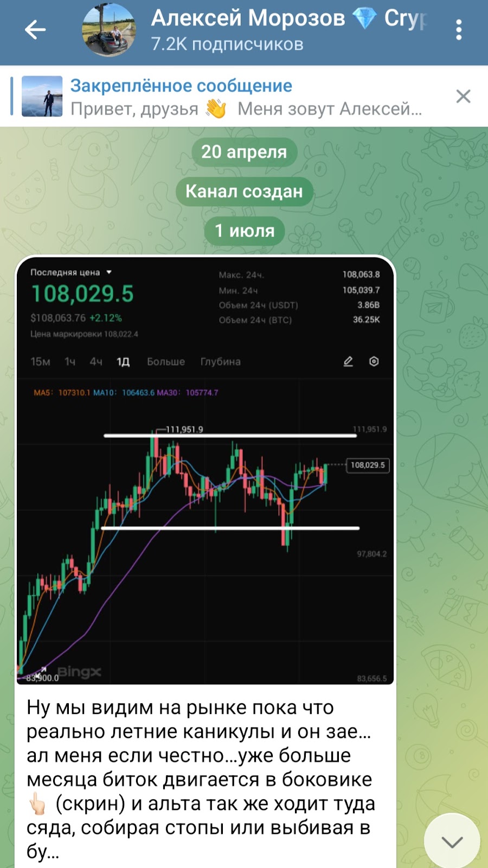The height and width of the screenshot is (868, 488).
Task: Open the BTC chart image
Action: (206, 470)
